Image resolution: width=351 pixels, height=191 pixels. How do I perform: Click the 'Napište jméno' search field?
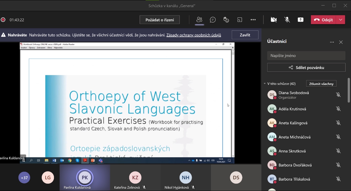click(306, 56)
